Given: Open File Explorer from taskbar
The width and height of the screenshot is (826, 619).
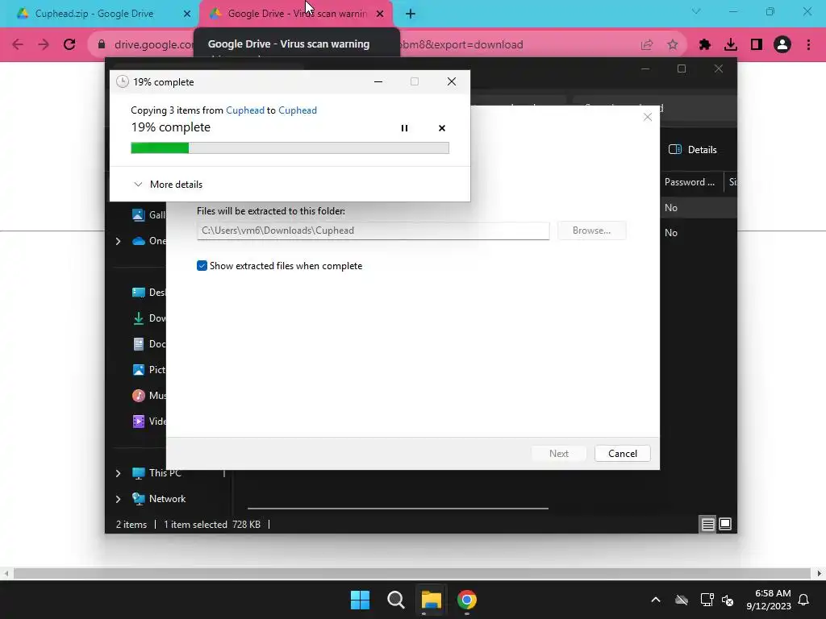Looking at the screenshot, I should (431, 600).
